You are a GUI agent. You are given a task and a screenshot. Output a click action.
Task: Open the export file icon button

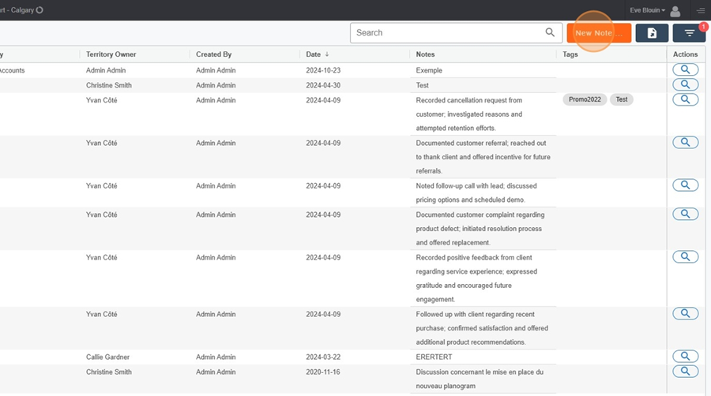coord(652,33)
